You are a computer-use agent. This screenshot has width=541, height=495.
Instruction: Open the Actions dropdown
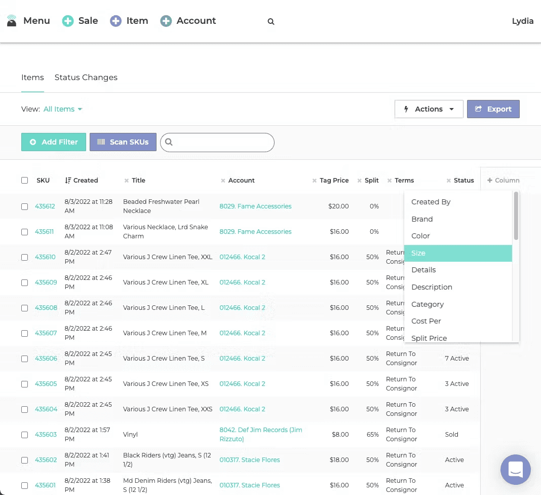(x=429, y=109)
